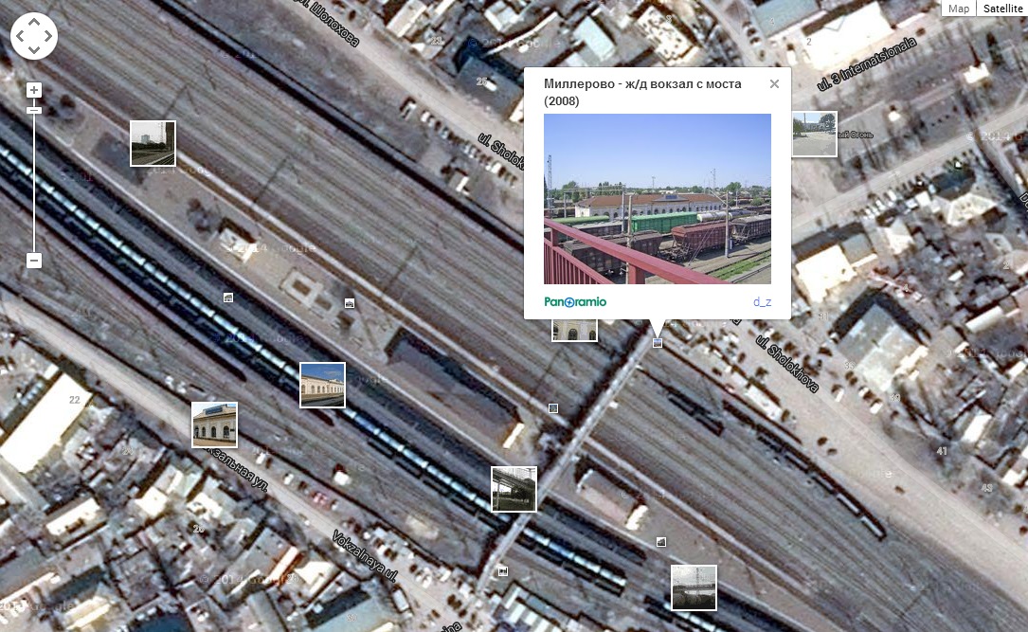Open the thumbnail showing tracks and a distant tower
The image size is (1028, 632).
click(x=153, y=144)
